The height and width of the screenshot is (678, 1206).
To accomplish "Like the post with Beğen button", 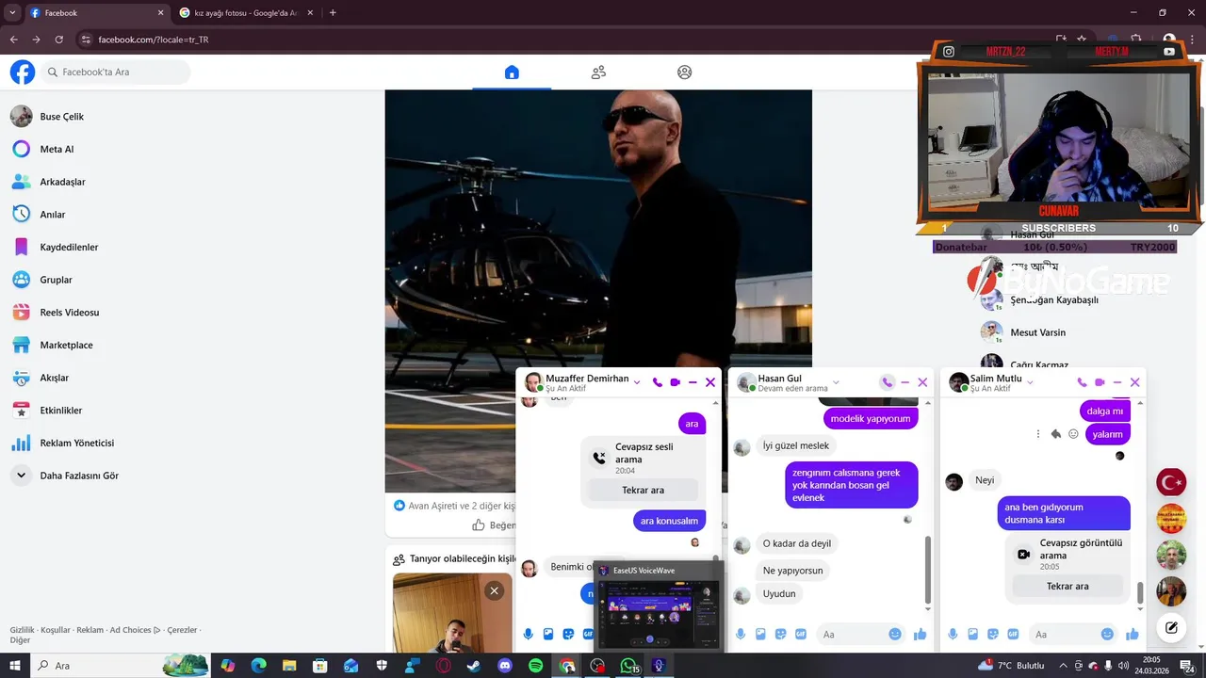I will [494, 525].
